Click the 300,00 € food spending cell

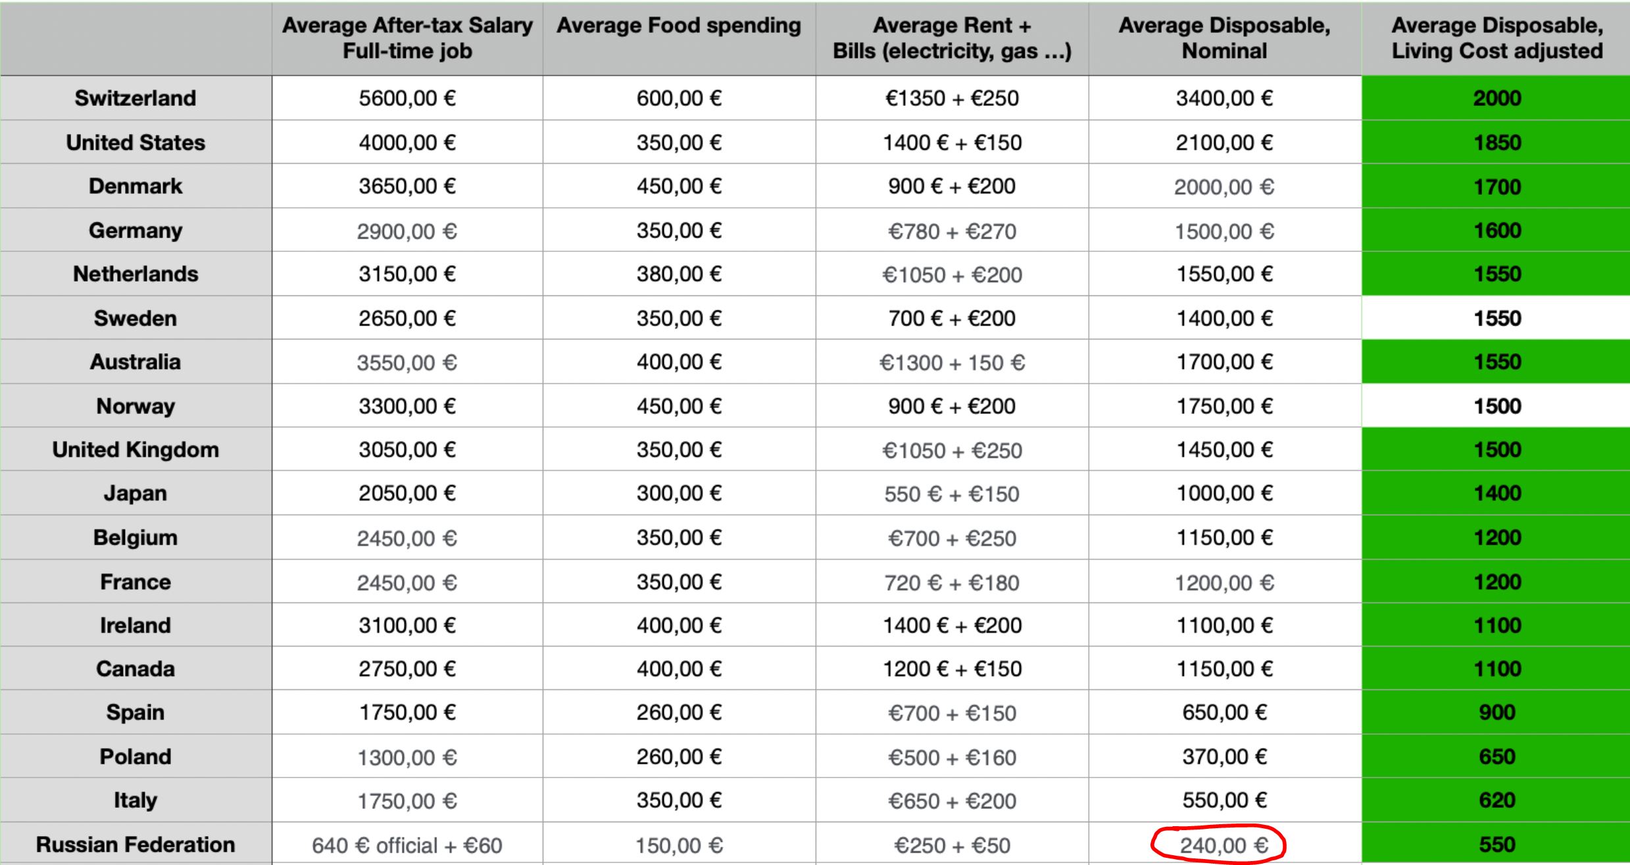click(679, 493)
